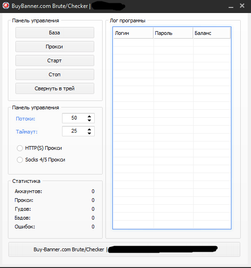
Task: Select the Socks 4/5 Прокси radio button
Action: [x=20, y=160]
